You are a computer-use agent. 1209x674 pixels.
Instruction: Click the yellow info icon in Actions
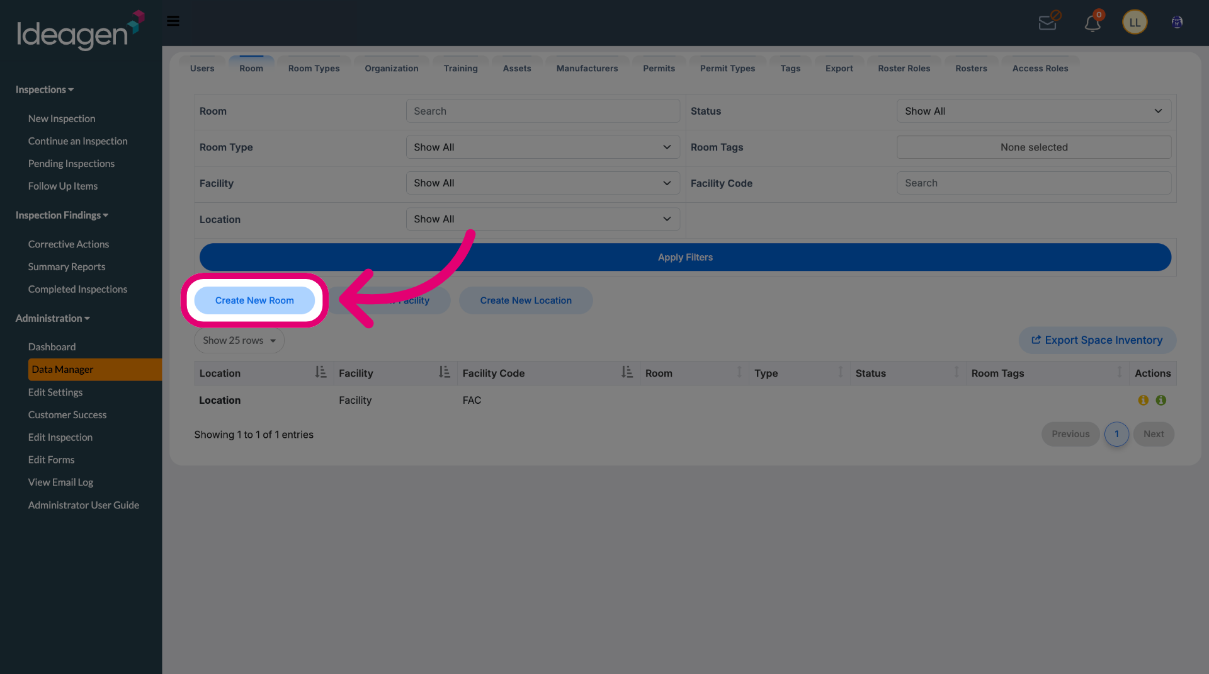[1144, 400]
